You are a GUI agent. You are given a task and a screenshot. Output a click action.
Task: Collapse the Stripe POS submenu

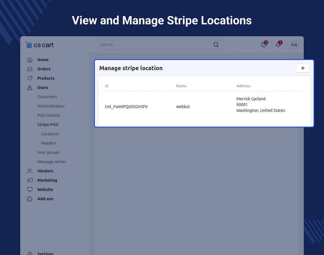[48, 125]
